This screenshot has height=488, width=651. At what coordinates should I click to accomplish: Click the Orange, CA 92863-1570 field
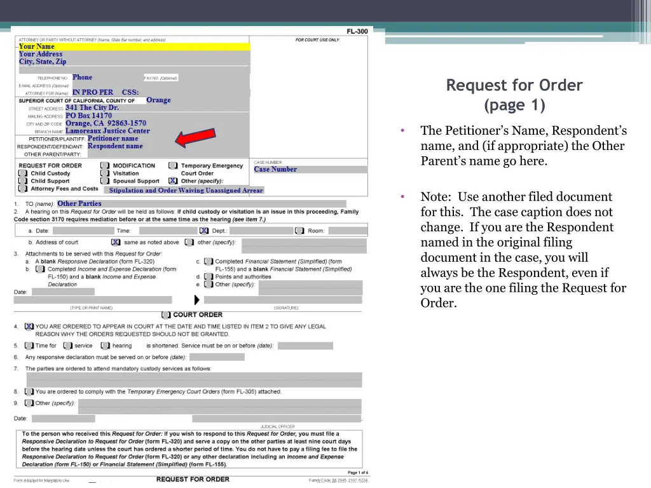[158, 123]
